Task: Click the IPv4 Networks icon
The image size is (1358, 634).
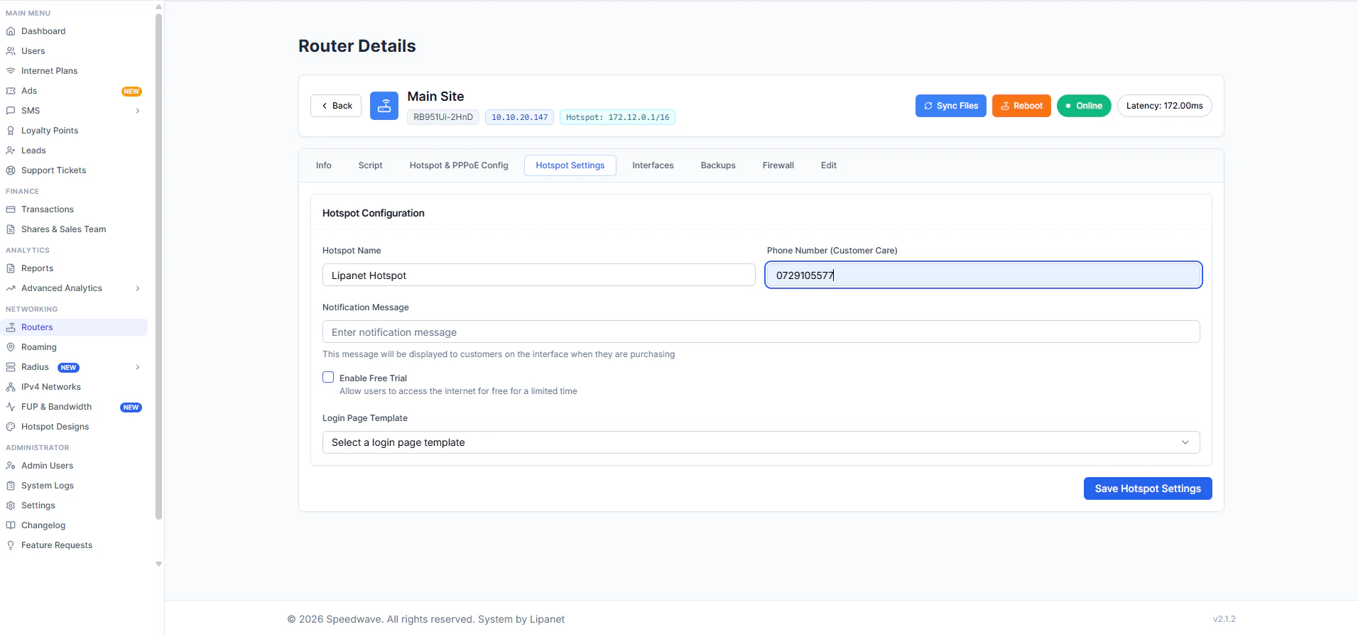Action: tap(11, 387)
